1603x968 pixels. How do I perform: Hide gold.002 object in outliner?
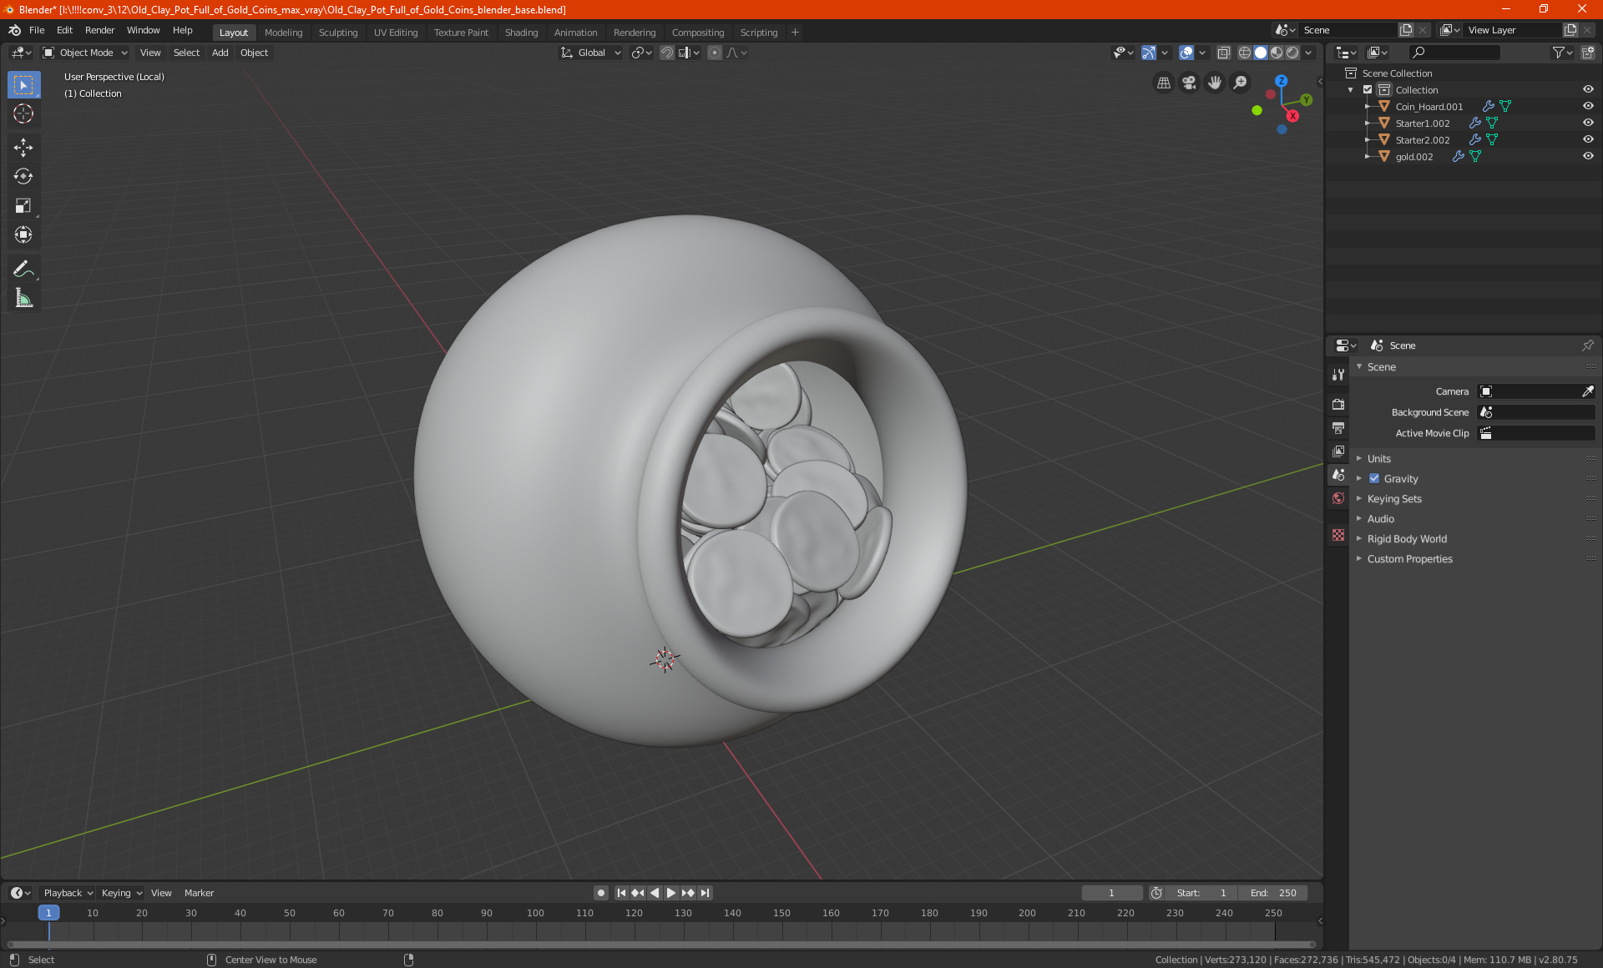[x=1588, y=156]
